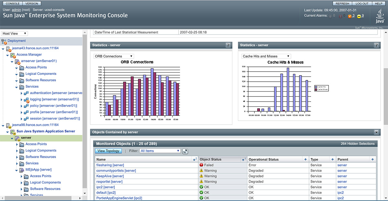
Task: Open the Host View dropdown
Action: [15, 34]
